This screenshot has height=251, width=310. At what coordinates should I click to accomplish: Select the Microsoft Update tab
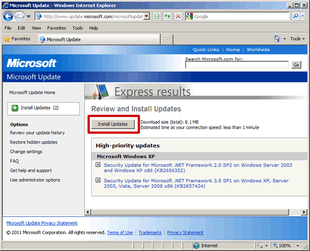click(x=99, y=39)
